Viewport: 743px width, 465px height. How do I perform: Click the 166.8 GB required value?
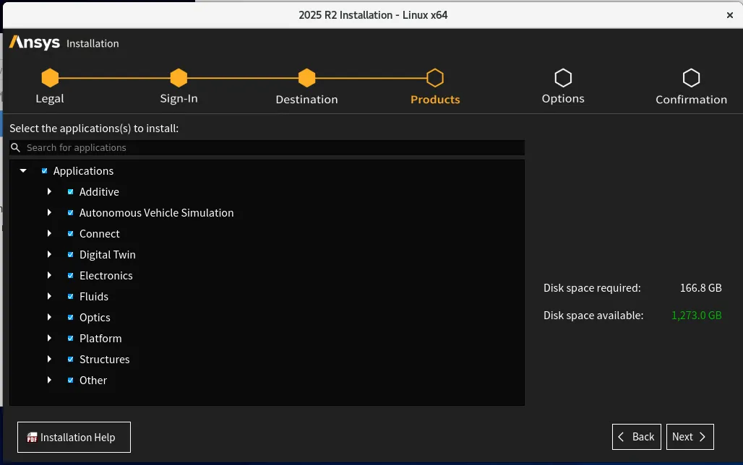click(x=701, y=288)
